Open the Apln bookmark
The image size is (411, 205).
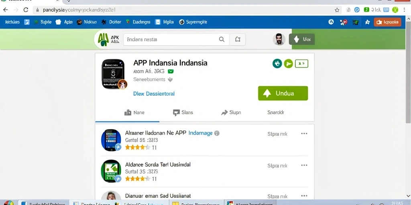click(64, 22)
